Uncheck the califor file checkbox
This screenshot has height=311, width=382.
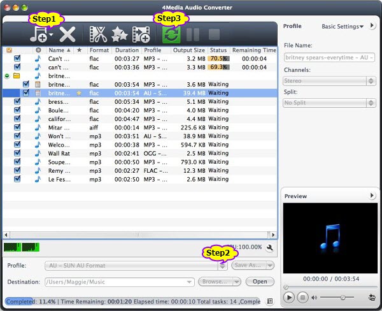17,119
